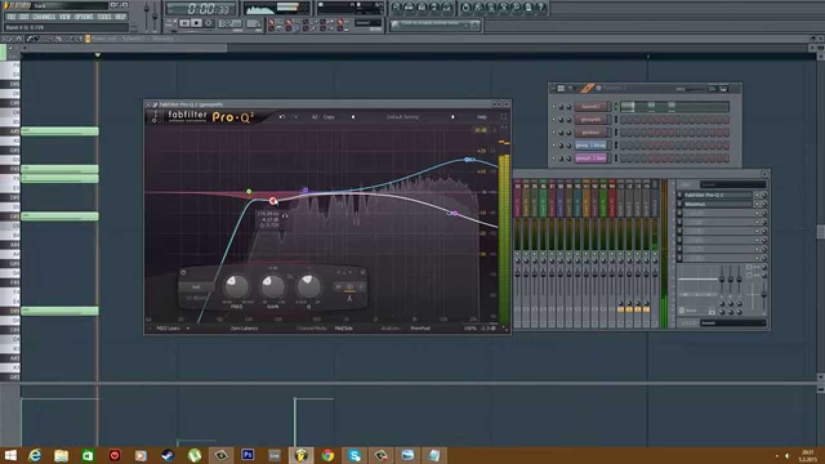Open the Pro-Q 2 slot arrow in mixer
This screenshot has height=464, width=825.
(x=756, y=195)
